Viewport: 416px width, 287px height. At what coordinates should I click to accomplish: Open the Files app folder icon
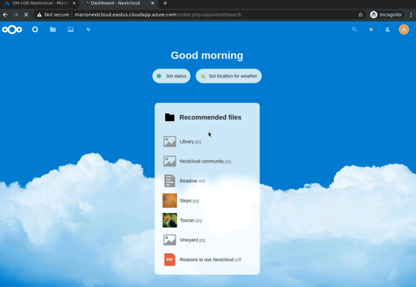click(53, 29)
